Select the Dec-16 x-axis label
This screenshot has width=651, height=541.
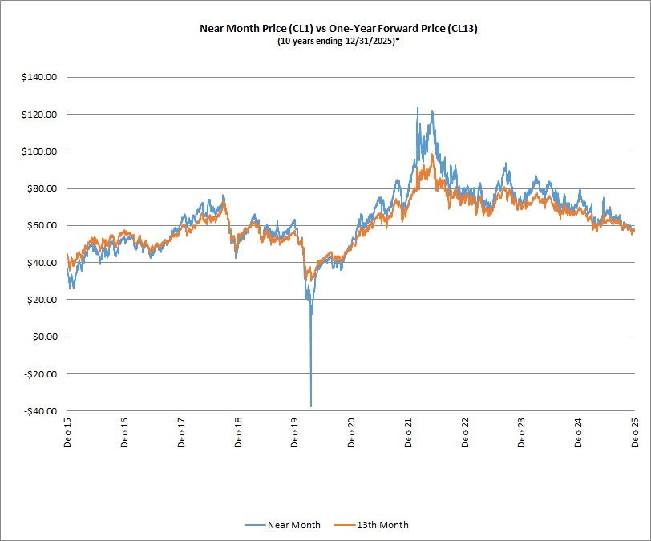(x=124, y=431)
